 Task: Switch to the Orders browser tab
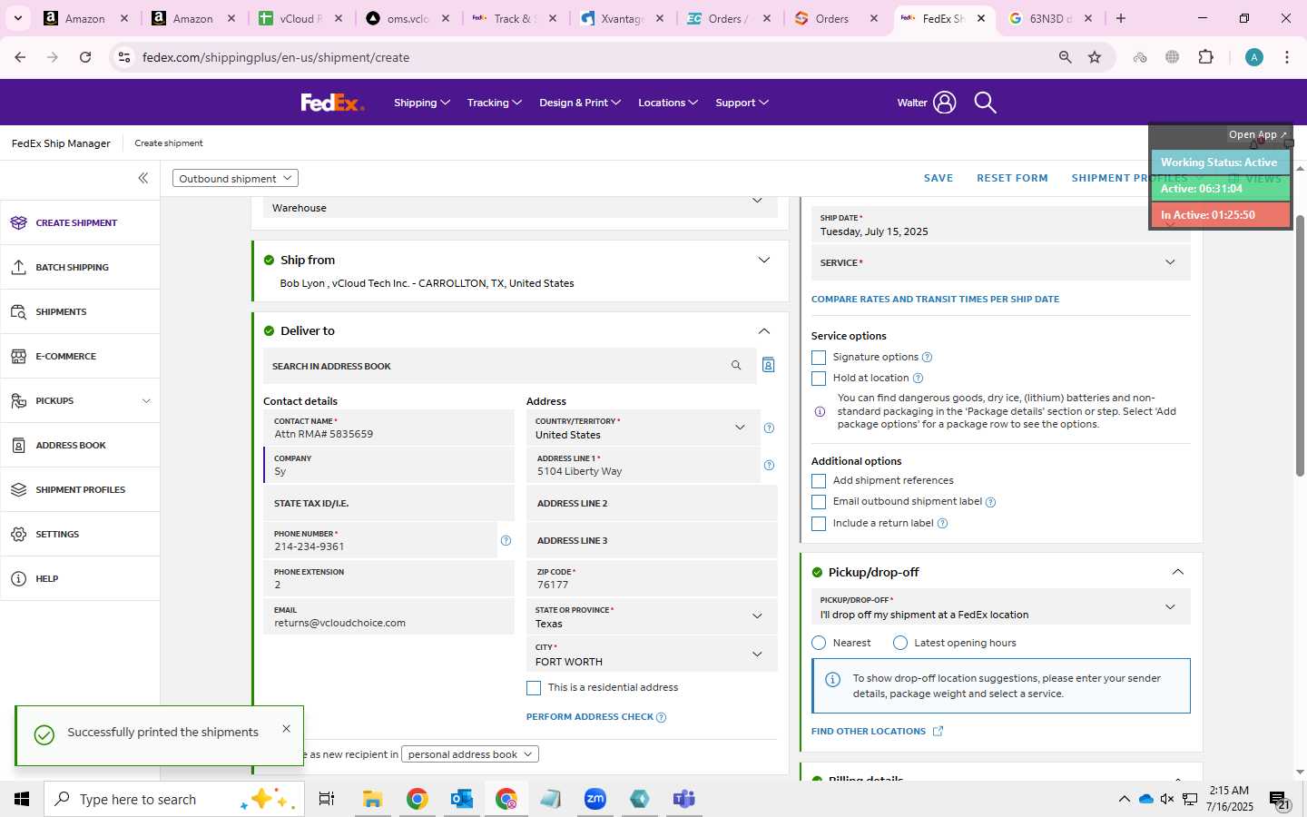835,18
